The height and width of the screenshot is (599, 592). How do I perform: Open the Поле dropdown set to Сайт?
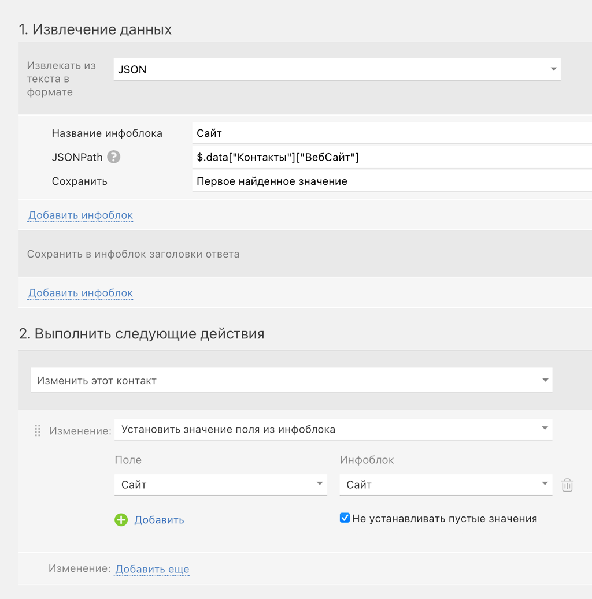coord(220,485)
